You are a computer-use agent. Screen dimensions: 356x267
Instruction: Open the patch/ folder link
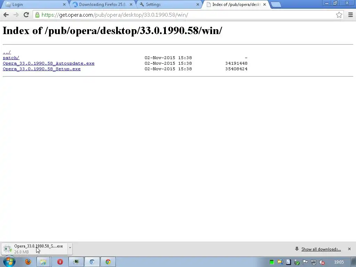tap(11, 58)
